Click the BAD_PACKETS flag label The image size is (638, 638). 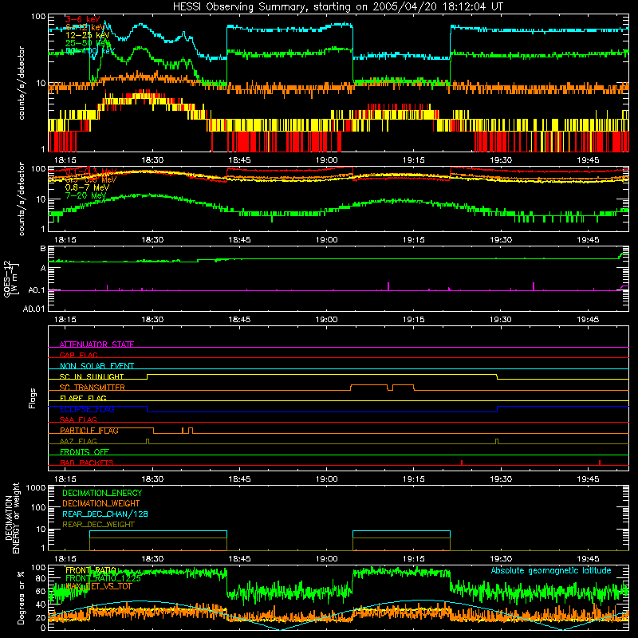click(x=87, y=463)
